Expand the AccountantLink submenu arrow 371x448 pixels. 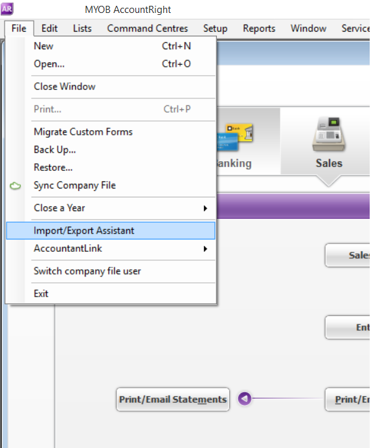pyautogui.click(x=205, y=249)
